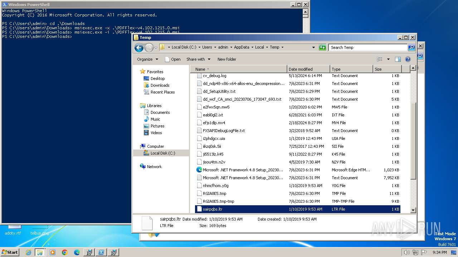Image resolution: width=458 pixels, height=257 pixels.
Task: Open Downloads in navigation pane
Action: (160, 85)
